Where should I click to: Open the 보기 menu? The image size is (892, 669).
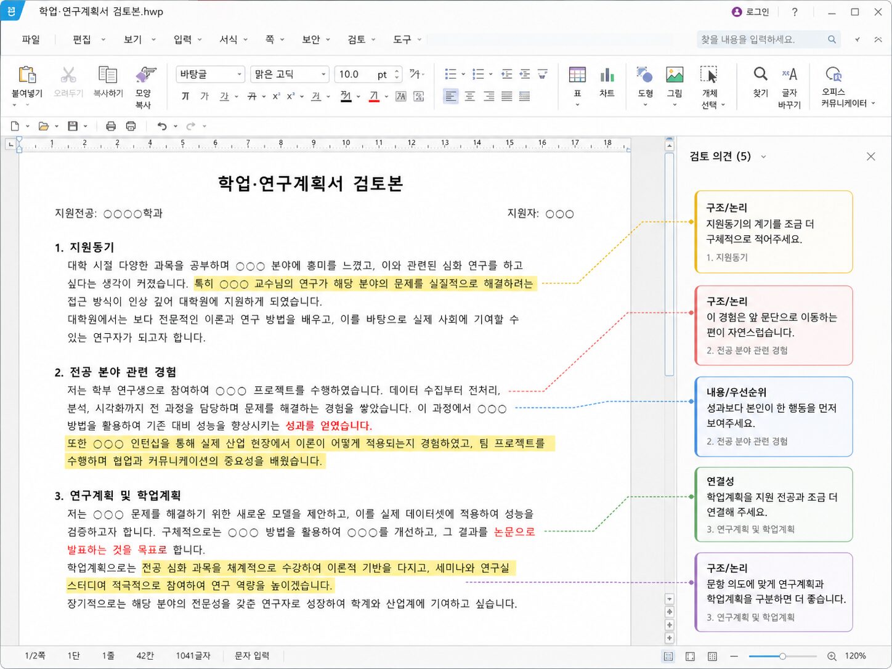(x=132, y=39)
